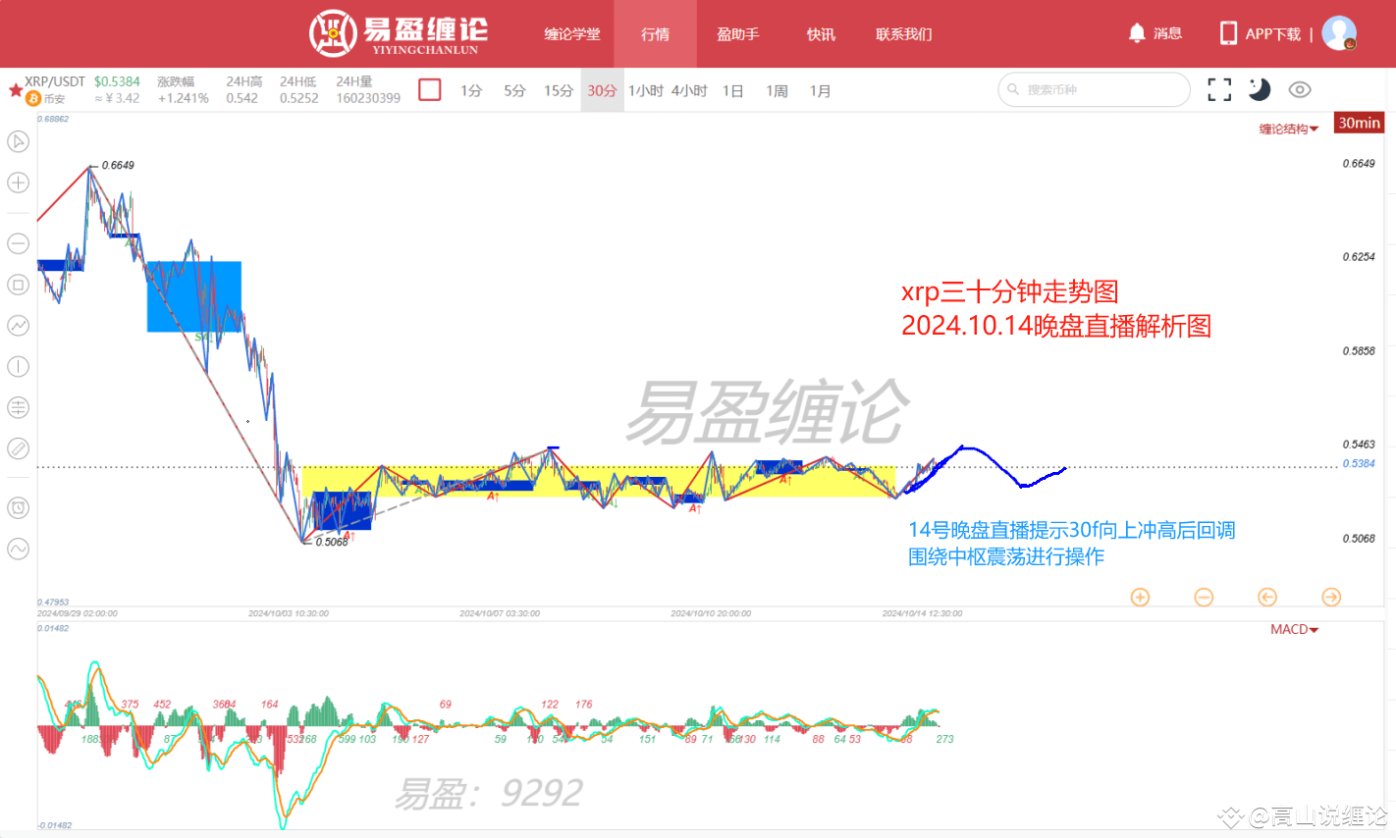Click the notification bell icon
The height and width of the screenshot is (838, 1396).
(x=1138, y=32)
